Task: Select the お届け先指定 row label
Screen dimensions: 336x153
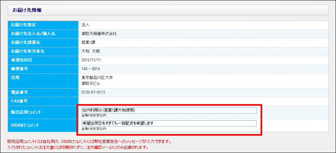Action: (26, 25)
